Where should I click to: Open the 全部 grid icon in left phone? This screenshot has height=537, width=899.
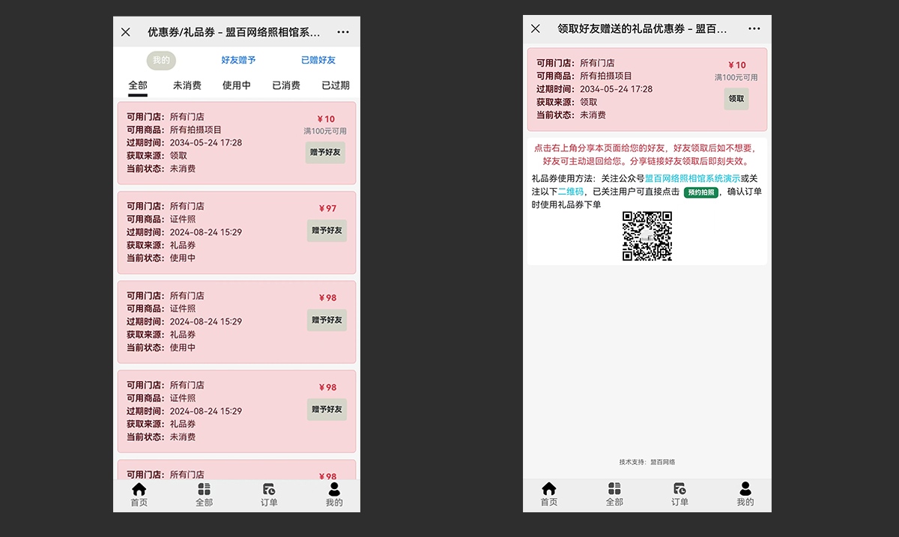(204, 489)
